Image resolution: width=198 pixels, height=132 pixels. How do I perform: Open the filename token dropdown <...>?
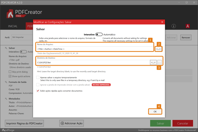tap(158, 49)
